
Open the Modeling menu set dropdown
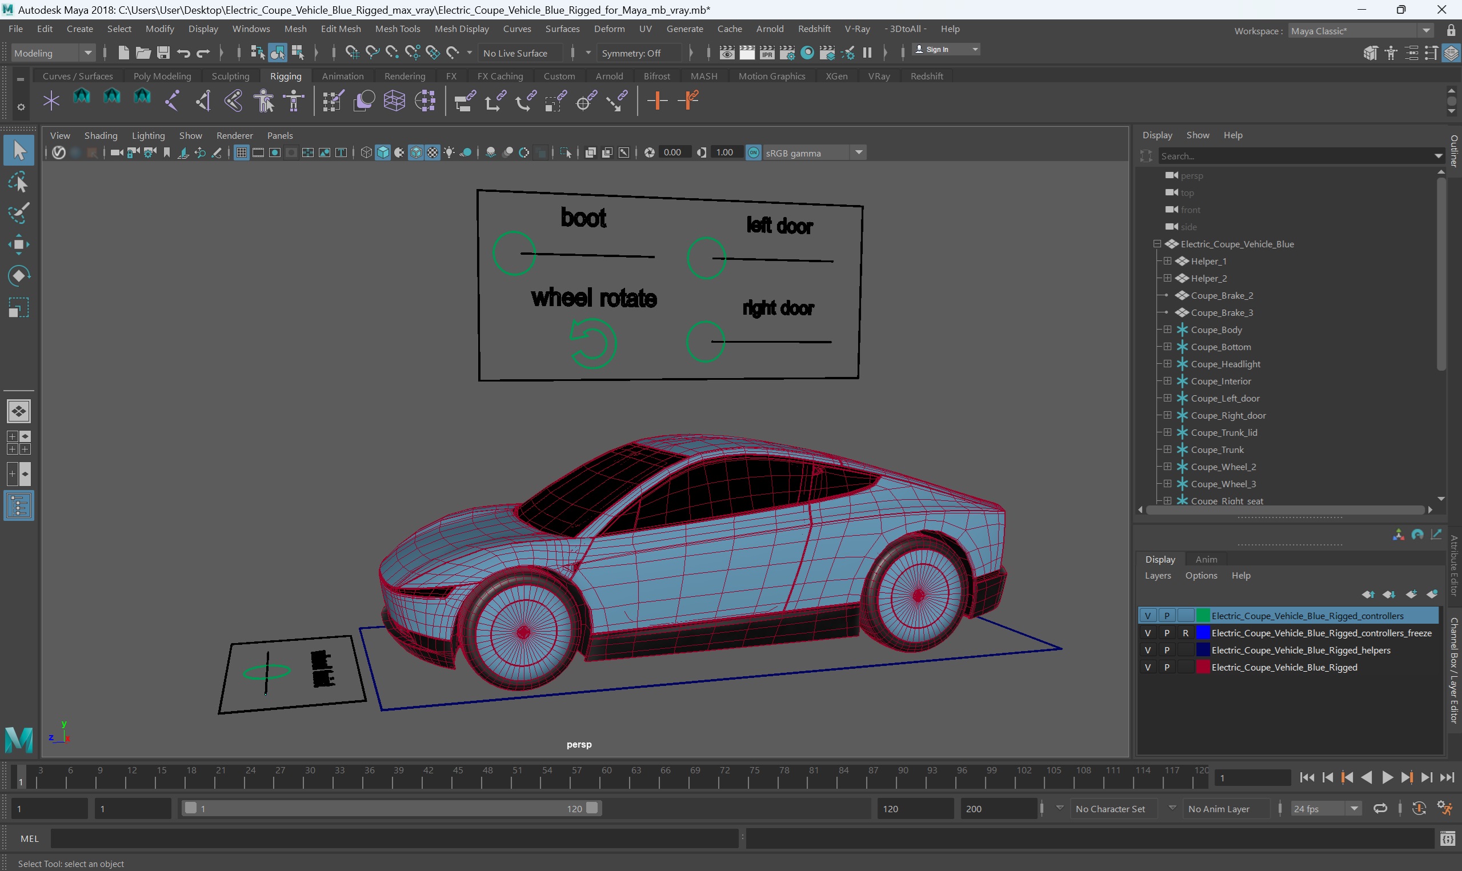53,53
